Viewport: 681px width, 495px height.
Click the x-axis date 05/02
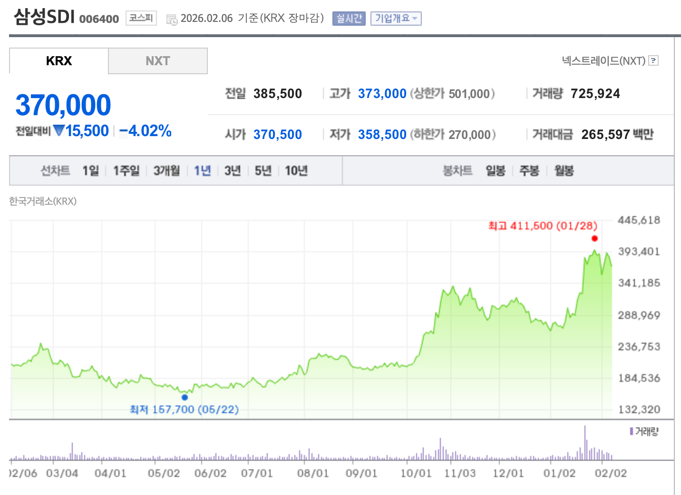coord(164,473)
